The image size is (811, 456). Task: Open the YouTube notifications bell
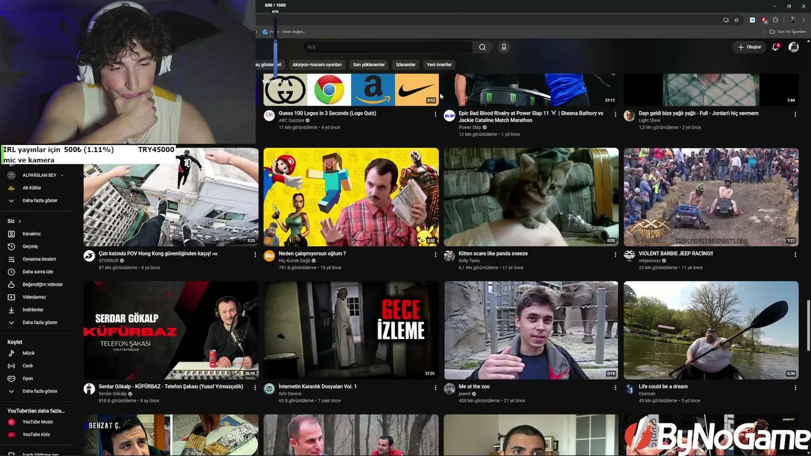click(x=775, y=47)
